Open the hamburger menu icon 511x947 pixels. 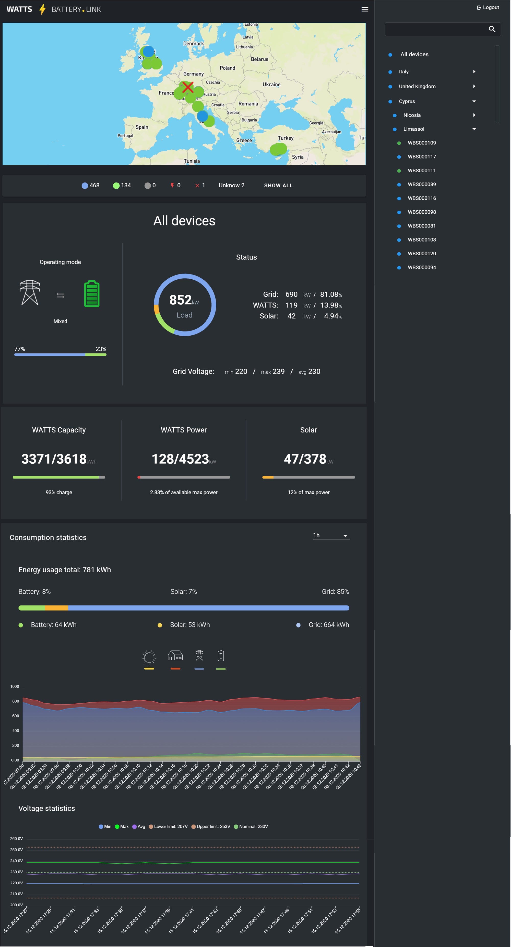click(x=364, y=9)
